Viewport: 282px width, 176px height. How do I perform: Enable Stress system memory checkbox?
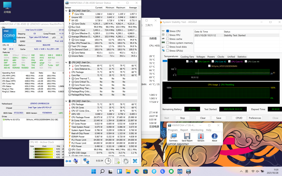pos(168,43)
